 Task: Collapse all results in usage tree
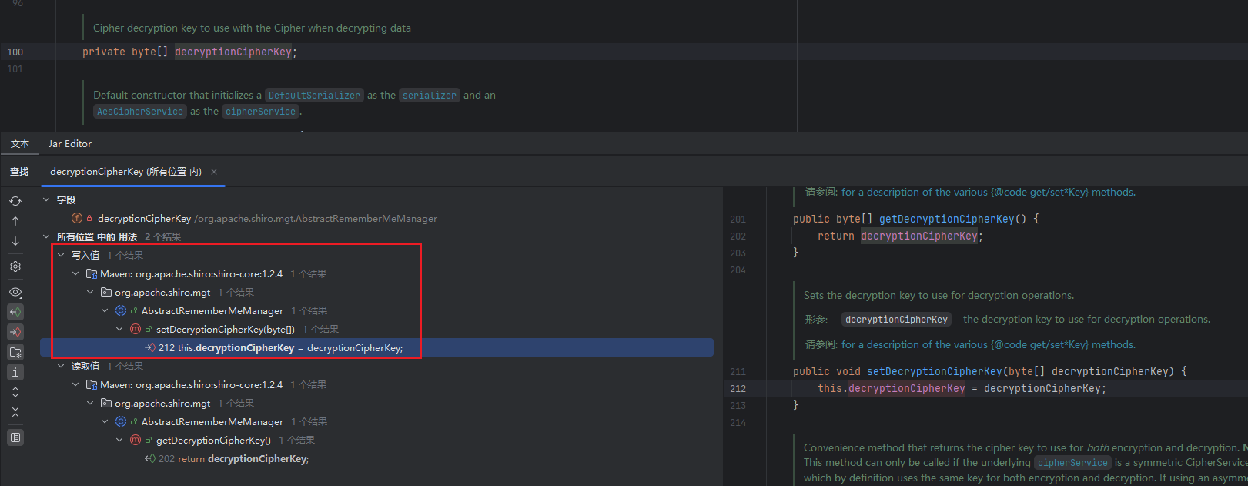coord(15,413)
